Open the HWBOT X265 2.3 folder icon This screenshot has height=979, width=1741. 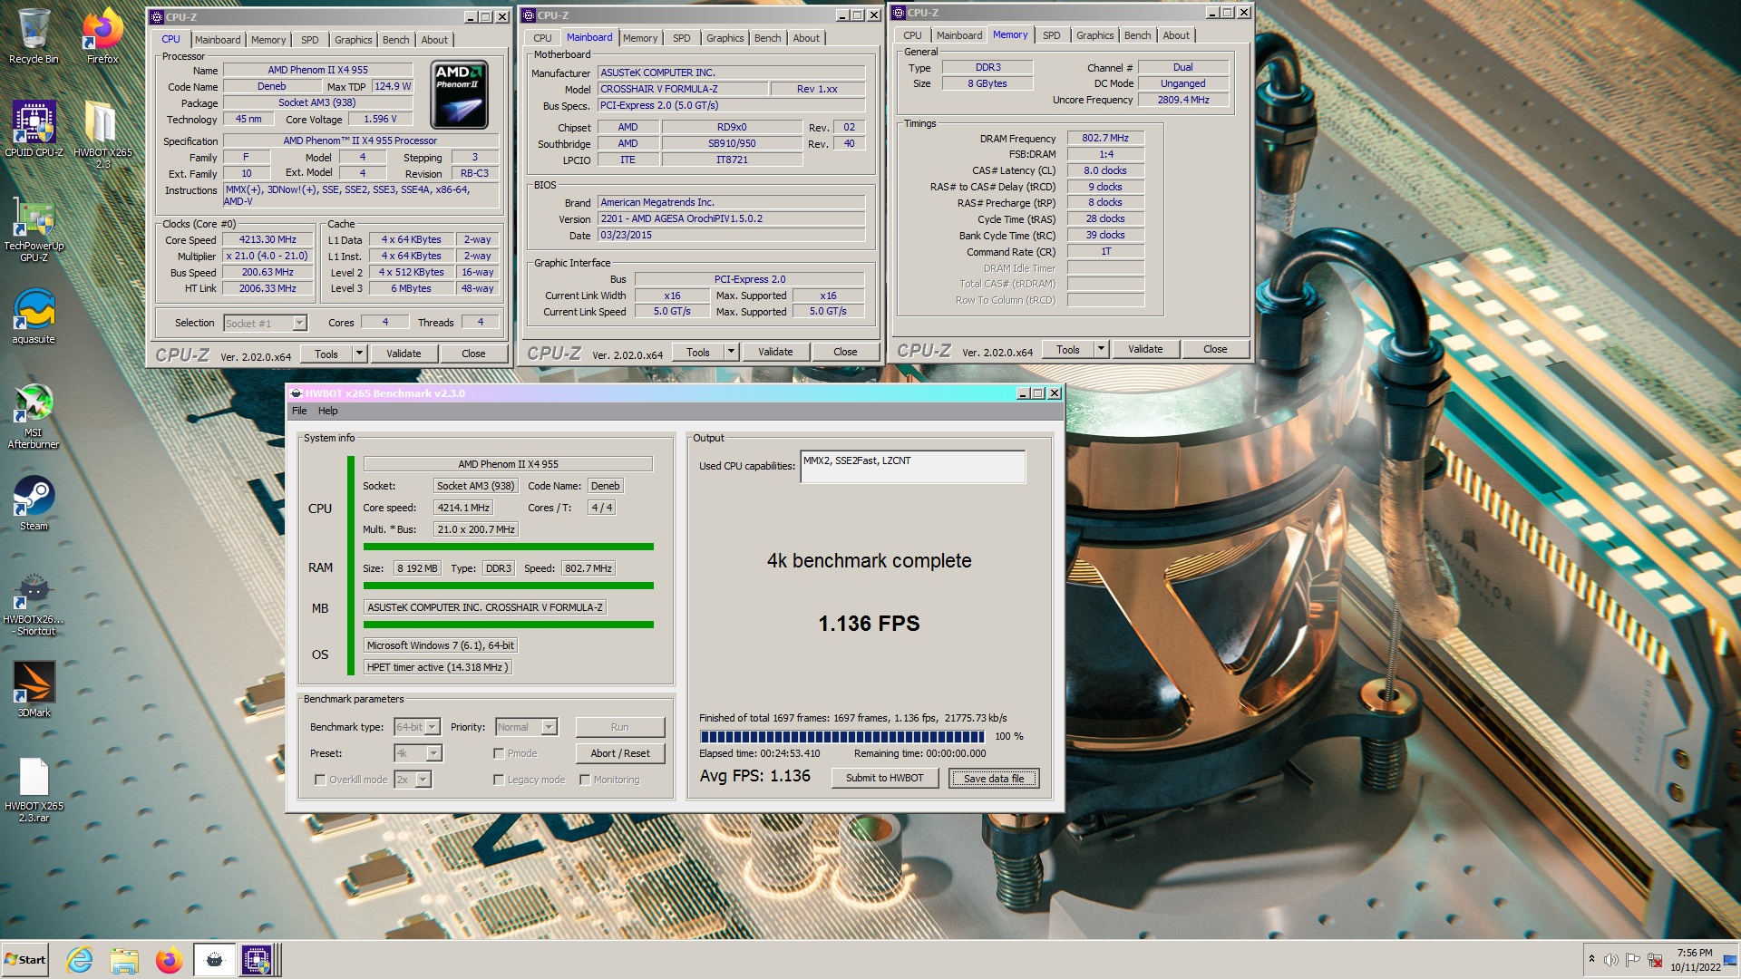pyautogui.click(x=102, y=134)
